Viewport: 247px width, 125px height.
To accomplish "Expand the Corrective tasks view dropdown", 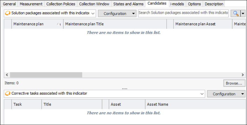I will click(202, 94).
